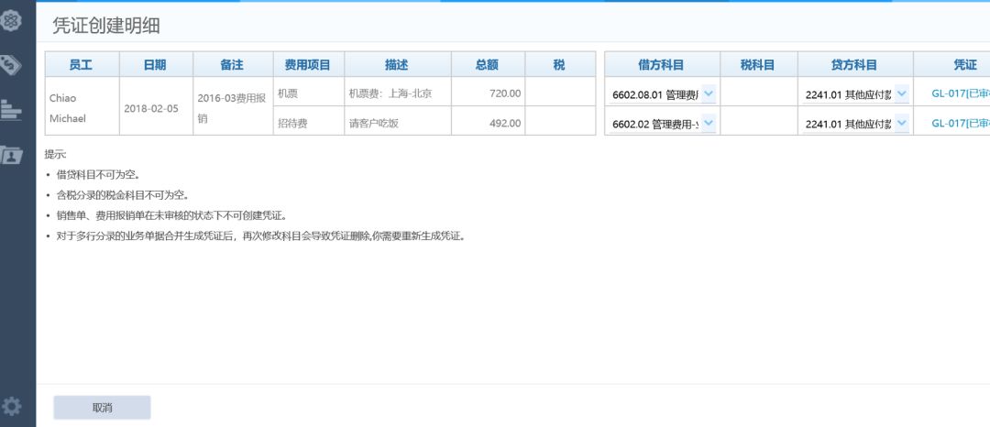Image resolution: width=990 pixels, height=427 pixels.
Task: Click the 借方科目 column header
Action: tap(661, 65)
